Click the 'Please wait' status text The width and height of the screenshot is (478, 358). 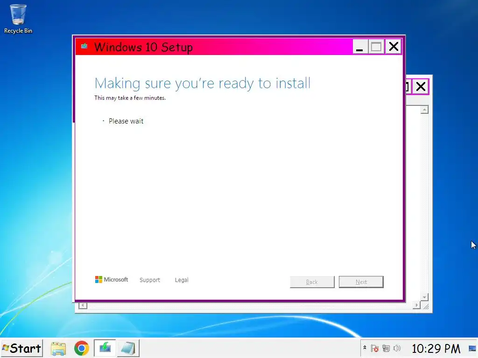(x=126, y=121)
